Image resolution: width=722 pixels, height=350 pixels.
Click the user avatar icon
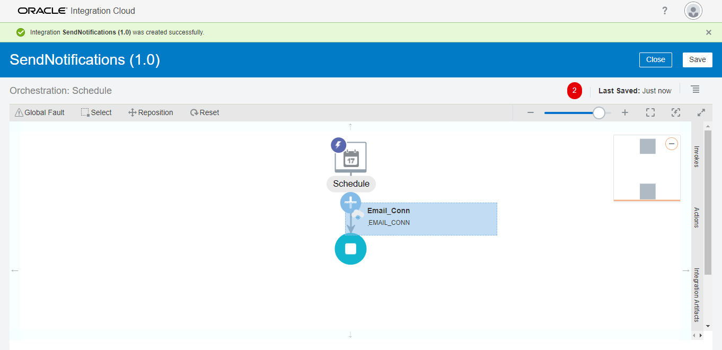point(693,11)
